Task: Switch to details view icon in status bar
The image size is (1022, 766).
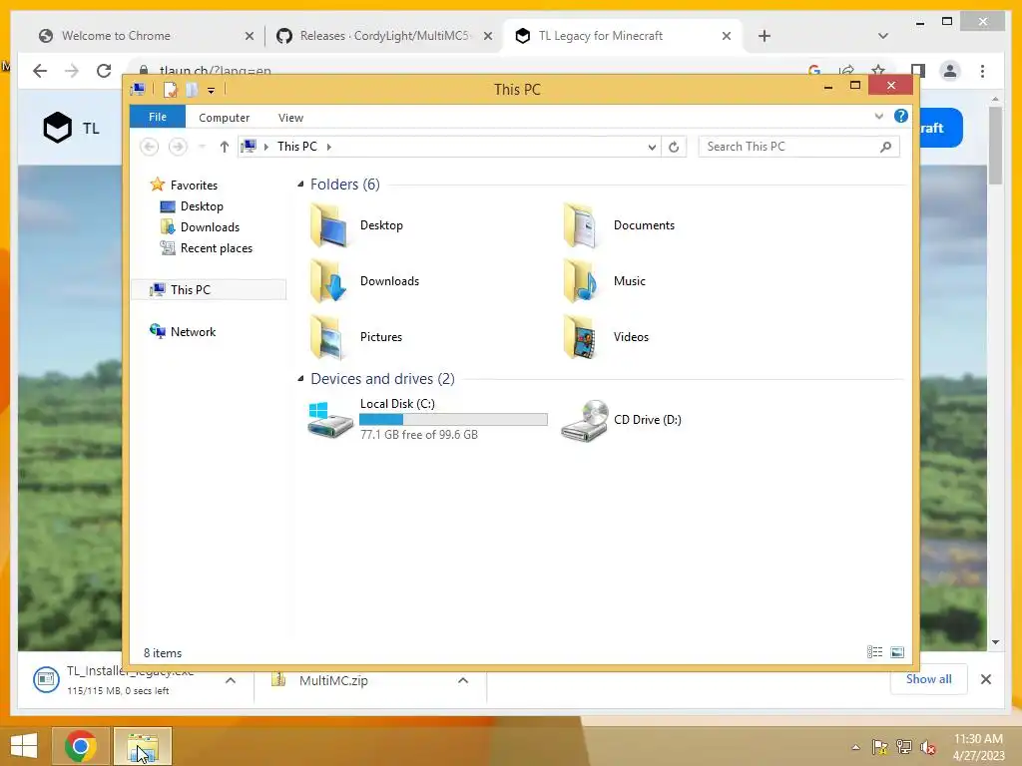Action: tap(874, 652)
